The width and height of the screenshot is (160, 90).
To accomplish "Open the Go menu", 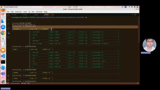I will tap(29, 12).
